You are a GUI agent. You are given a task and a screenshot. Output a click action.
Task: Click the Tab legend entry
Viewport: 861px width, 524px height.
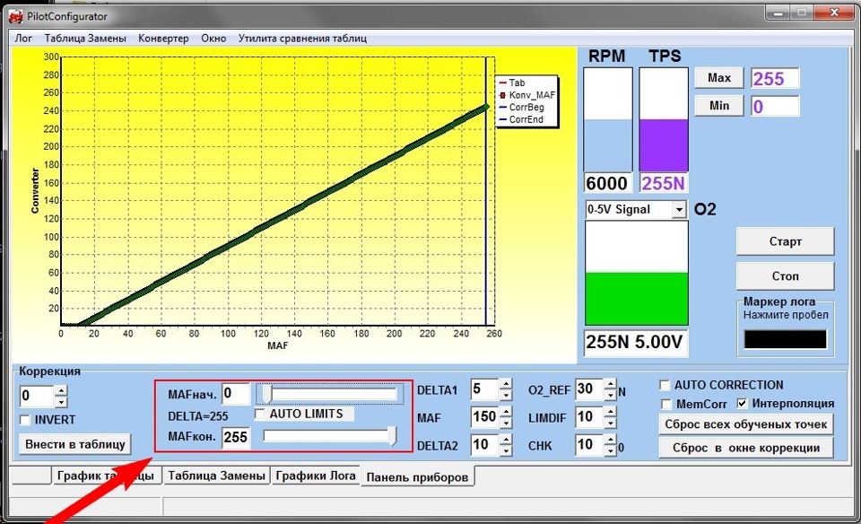coord(512,83)
